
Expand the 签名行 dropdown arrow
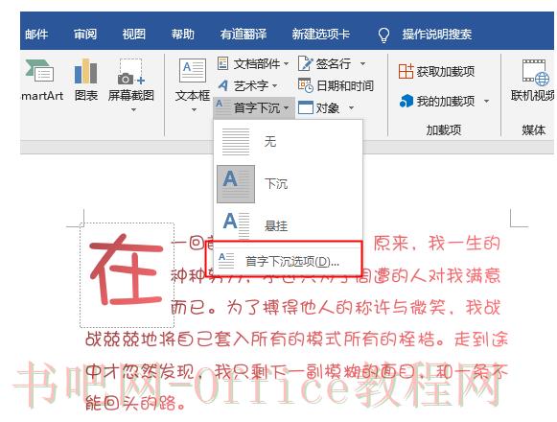click(x=362, y=64)
